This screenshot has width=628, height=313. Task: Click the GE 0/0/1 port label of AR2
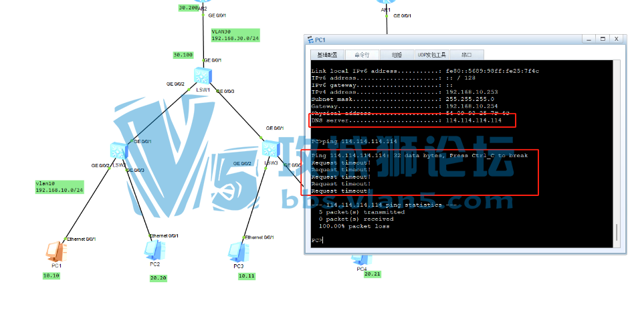coord(217,15)
